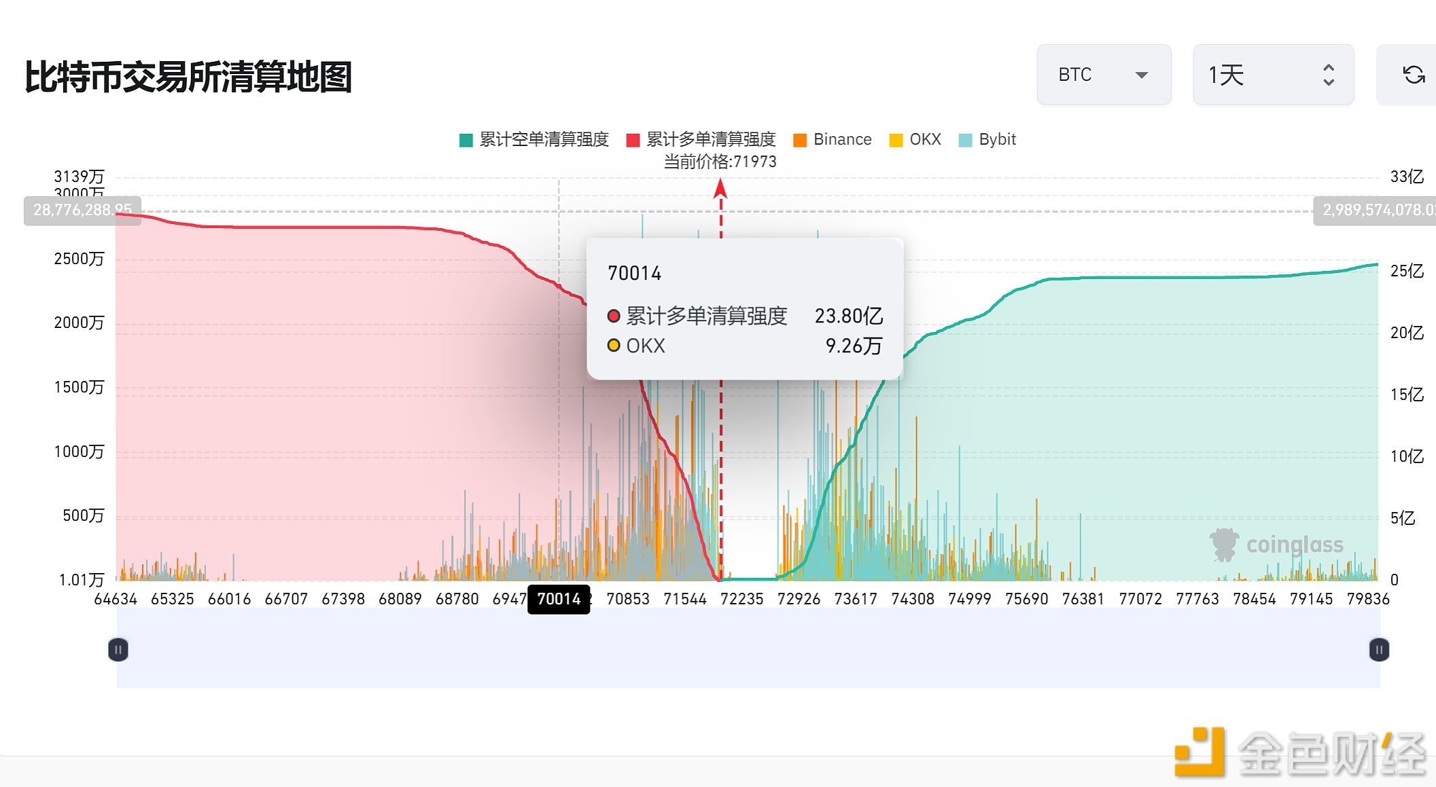Viewport: 1436px width, 787px height.
Task: Click the yellow OKX legend swatch
Action: 896,141
